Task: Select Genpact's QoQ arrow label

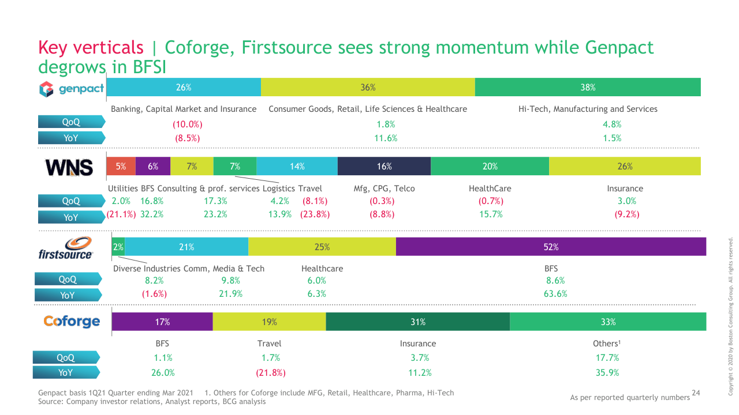Action: point(71,122)
